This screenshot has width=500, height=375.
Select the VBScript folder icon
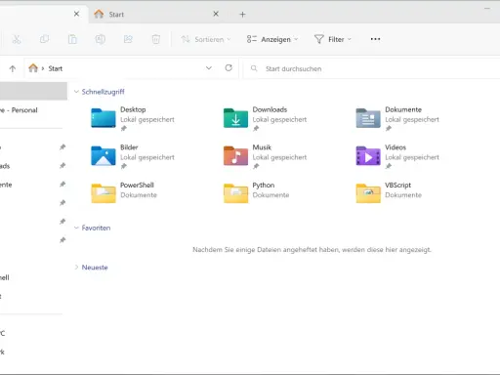(368, 193)
